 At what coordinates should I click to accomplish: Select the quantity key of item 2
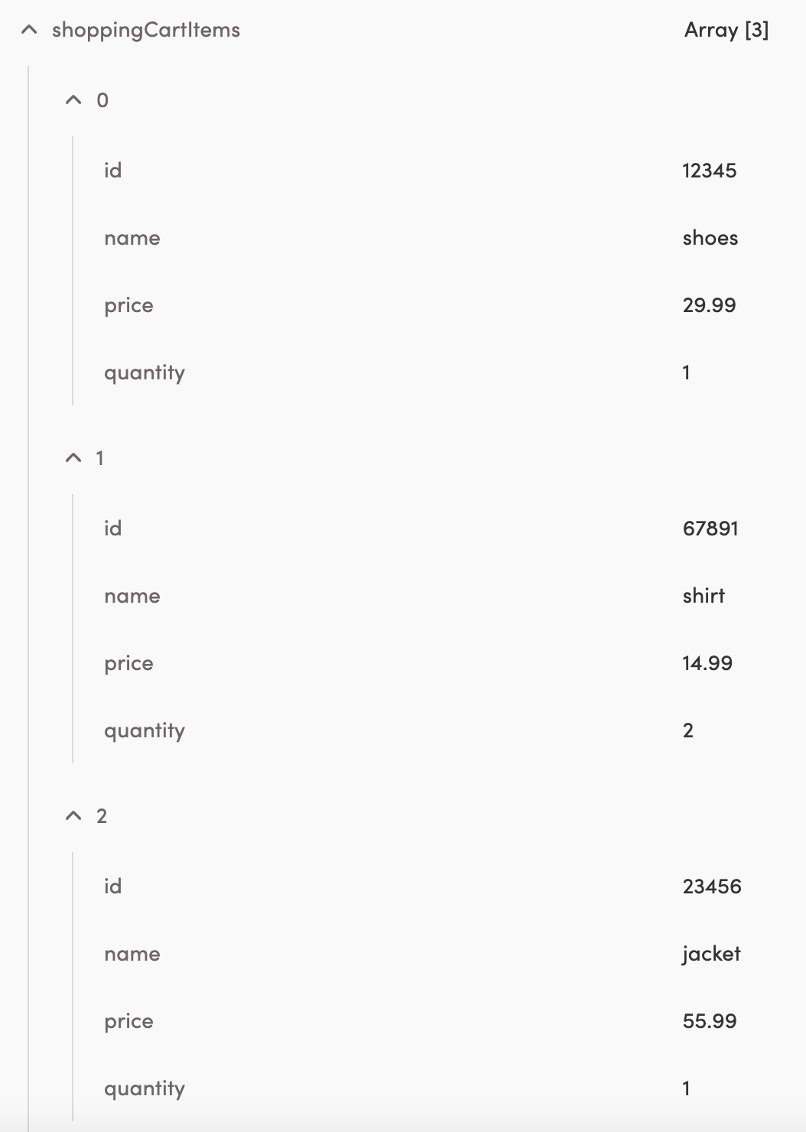145,1088
